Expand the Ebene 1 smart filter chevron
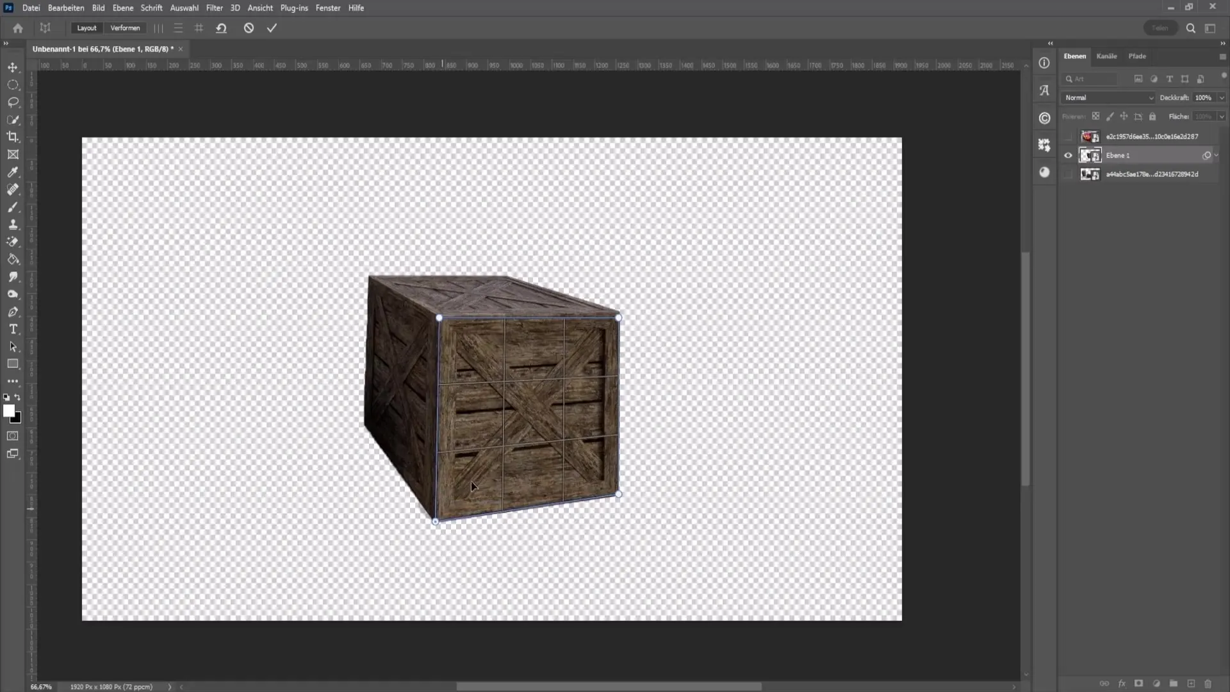 pyautogui.click(x=1216, y=155)
